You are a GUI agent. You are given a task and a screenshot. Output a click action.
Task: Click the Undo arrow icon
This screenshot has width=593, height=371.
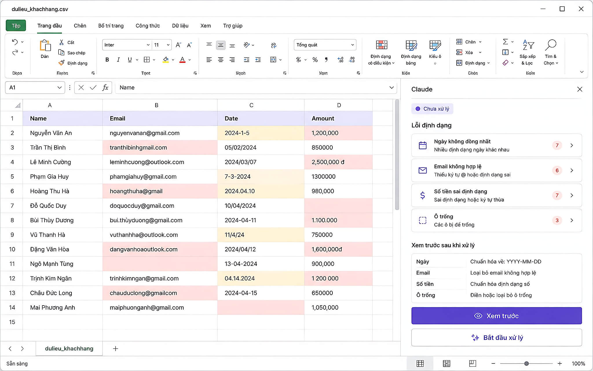[x=15, y=42]
